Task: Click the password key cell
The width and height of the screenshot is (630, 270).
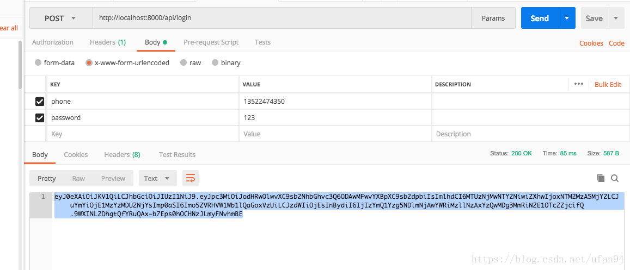Action: [143, 118]
